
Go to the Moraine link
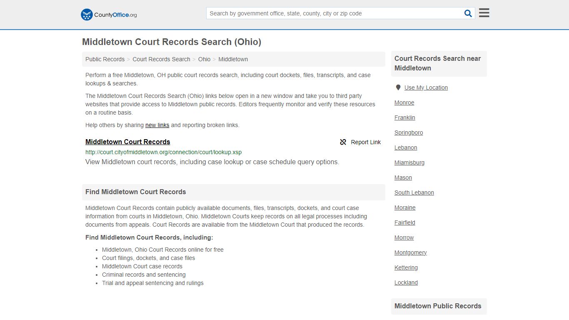tap(405, 207)
